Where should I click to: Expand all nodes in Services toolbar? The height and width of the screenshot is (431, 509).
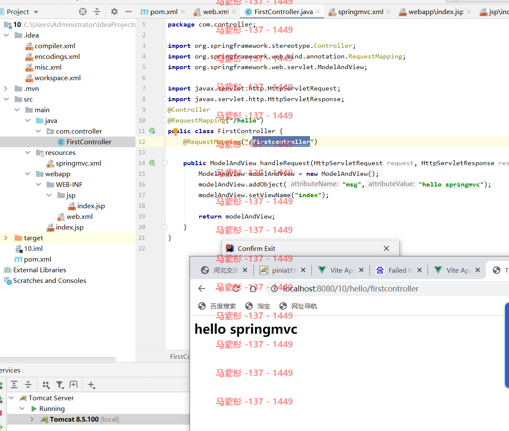pos(14,385)
